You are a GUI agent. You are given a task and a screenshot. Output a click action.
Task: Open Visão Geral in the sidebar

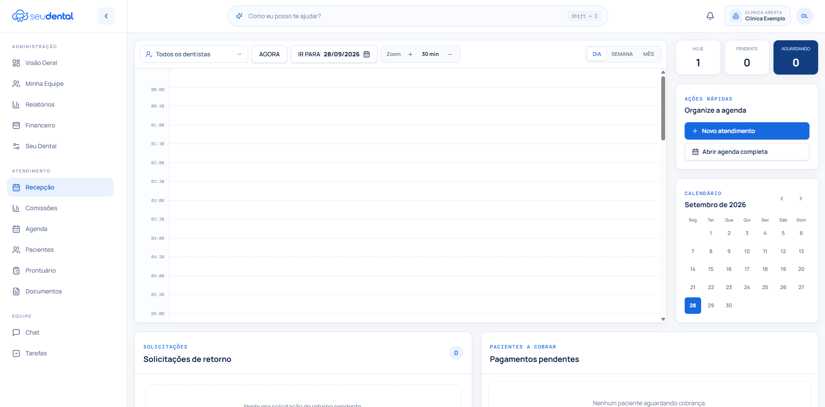pyautogui.click(x=60, y=63)
